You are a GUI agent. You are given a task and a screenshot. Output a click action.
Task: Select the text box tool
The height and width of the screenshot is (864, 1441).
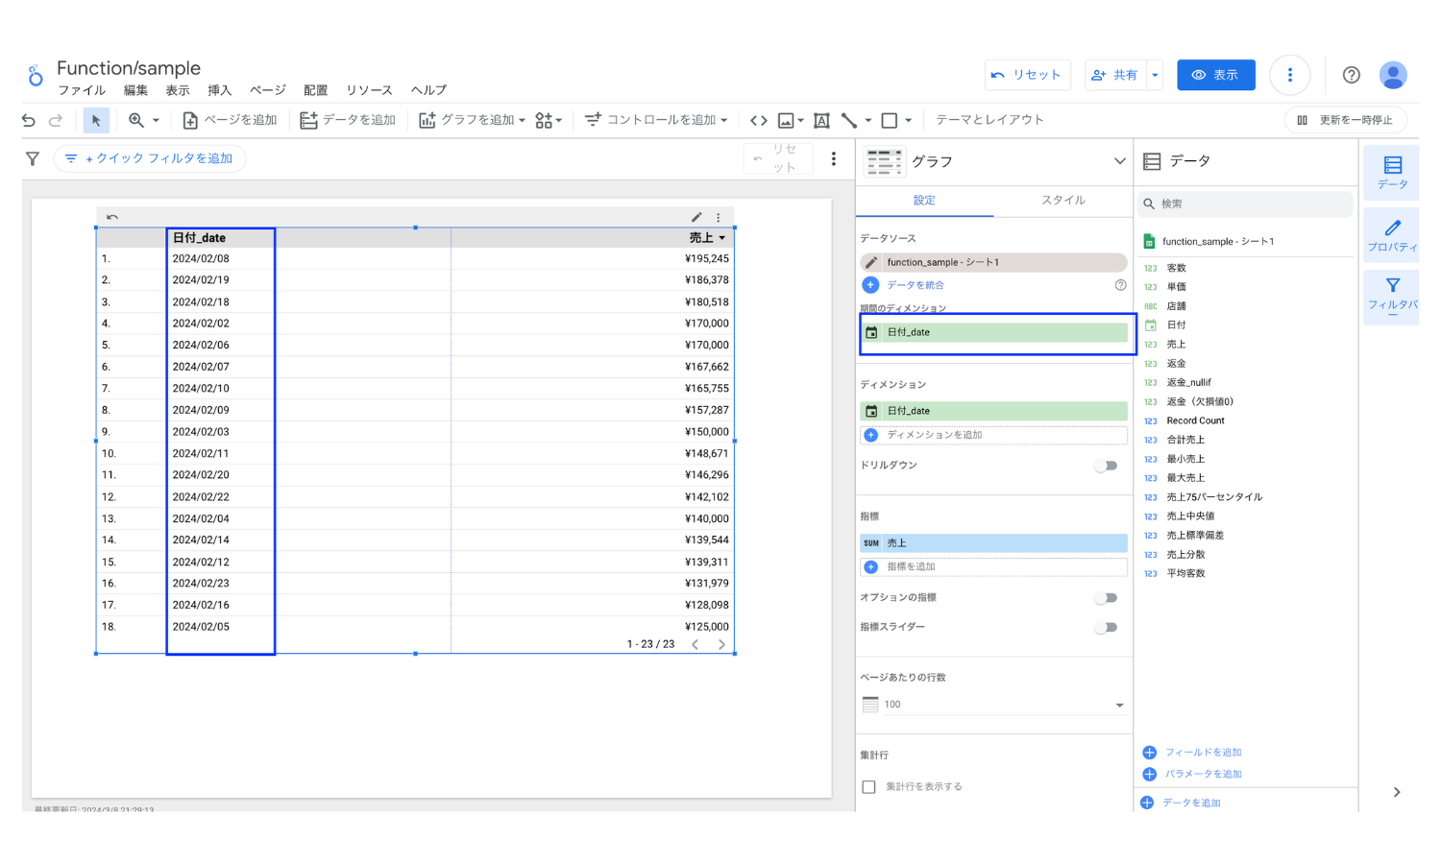click(x=821, y=120)
